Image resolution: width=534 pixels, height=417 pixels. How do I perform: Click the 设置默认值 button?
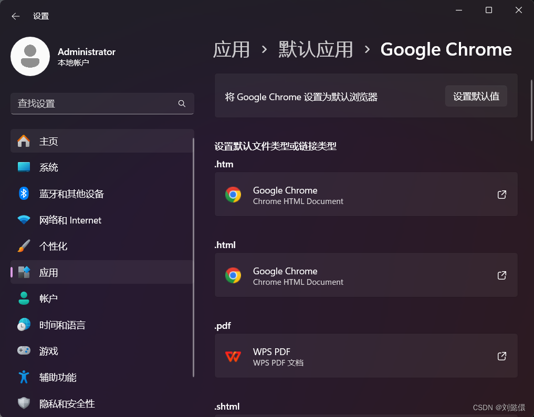click(476, 97)
